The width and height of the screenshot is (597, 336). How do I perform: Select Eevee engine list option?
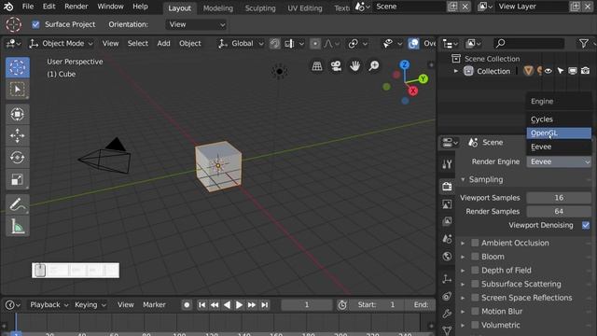tap(559, 147)
